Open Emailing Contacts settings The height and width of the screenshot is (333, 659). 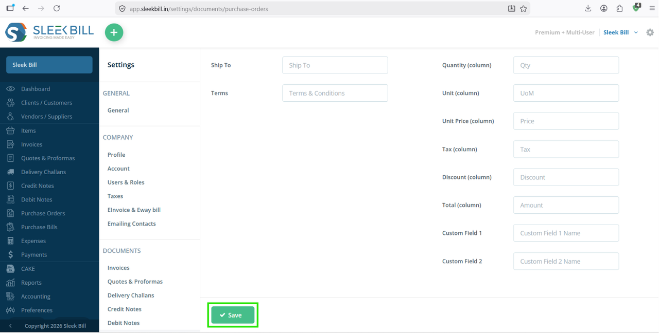131,224
